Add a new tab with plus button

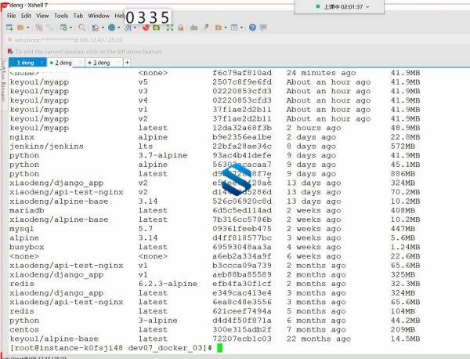[127, 63]
